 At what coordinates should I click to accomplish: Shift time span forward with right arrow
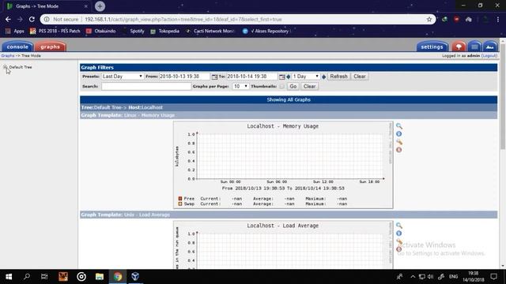324,77
